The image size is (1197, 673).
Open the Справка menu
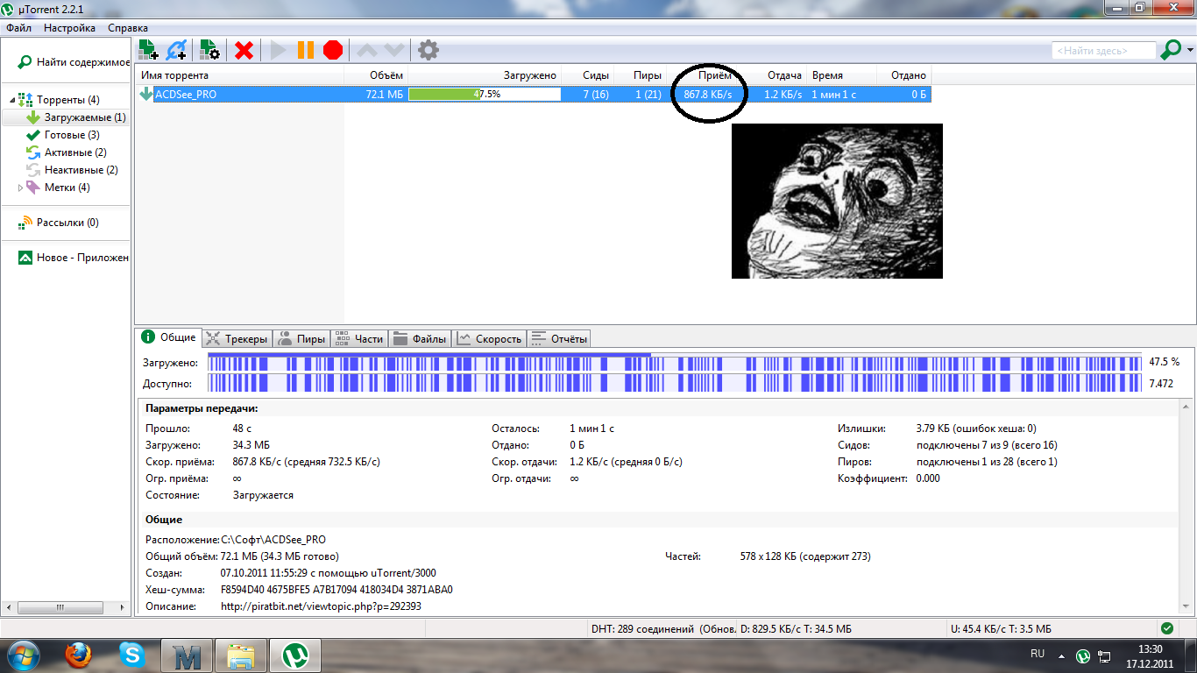click(x=128, y=28)
